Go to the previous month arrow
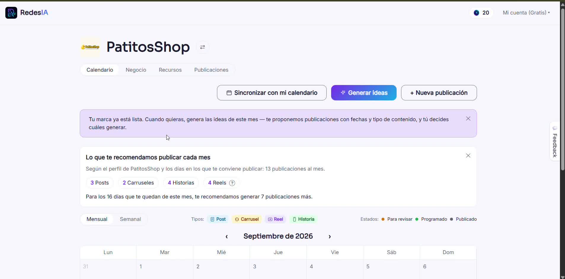The height and width of the screenshot is (279, 565). [x=227, y=236]
